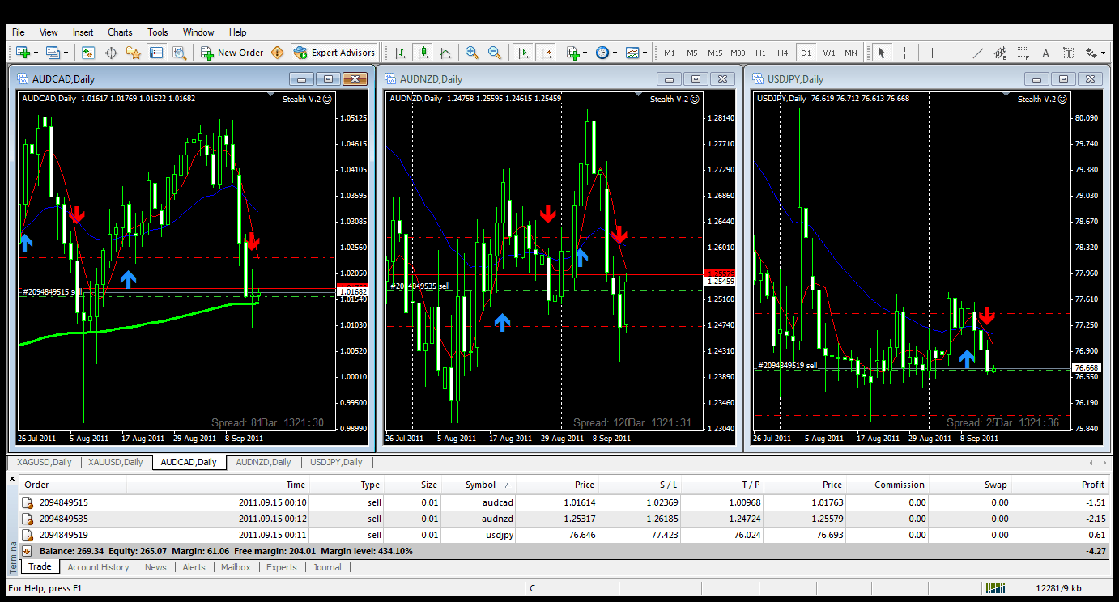Close the Terminal panel with x
This screenshot has height=602, width=1119.
[12, 479]
